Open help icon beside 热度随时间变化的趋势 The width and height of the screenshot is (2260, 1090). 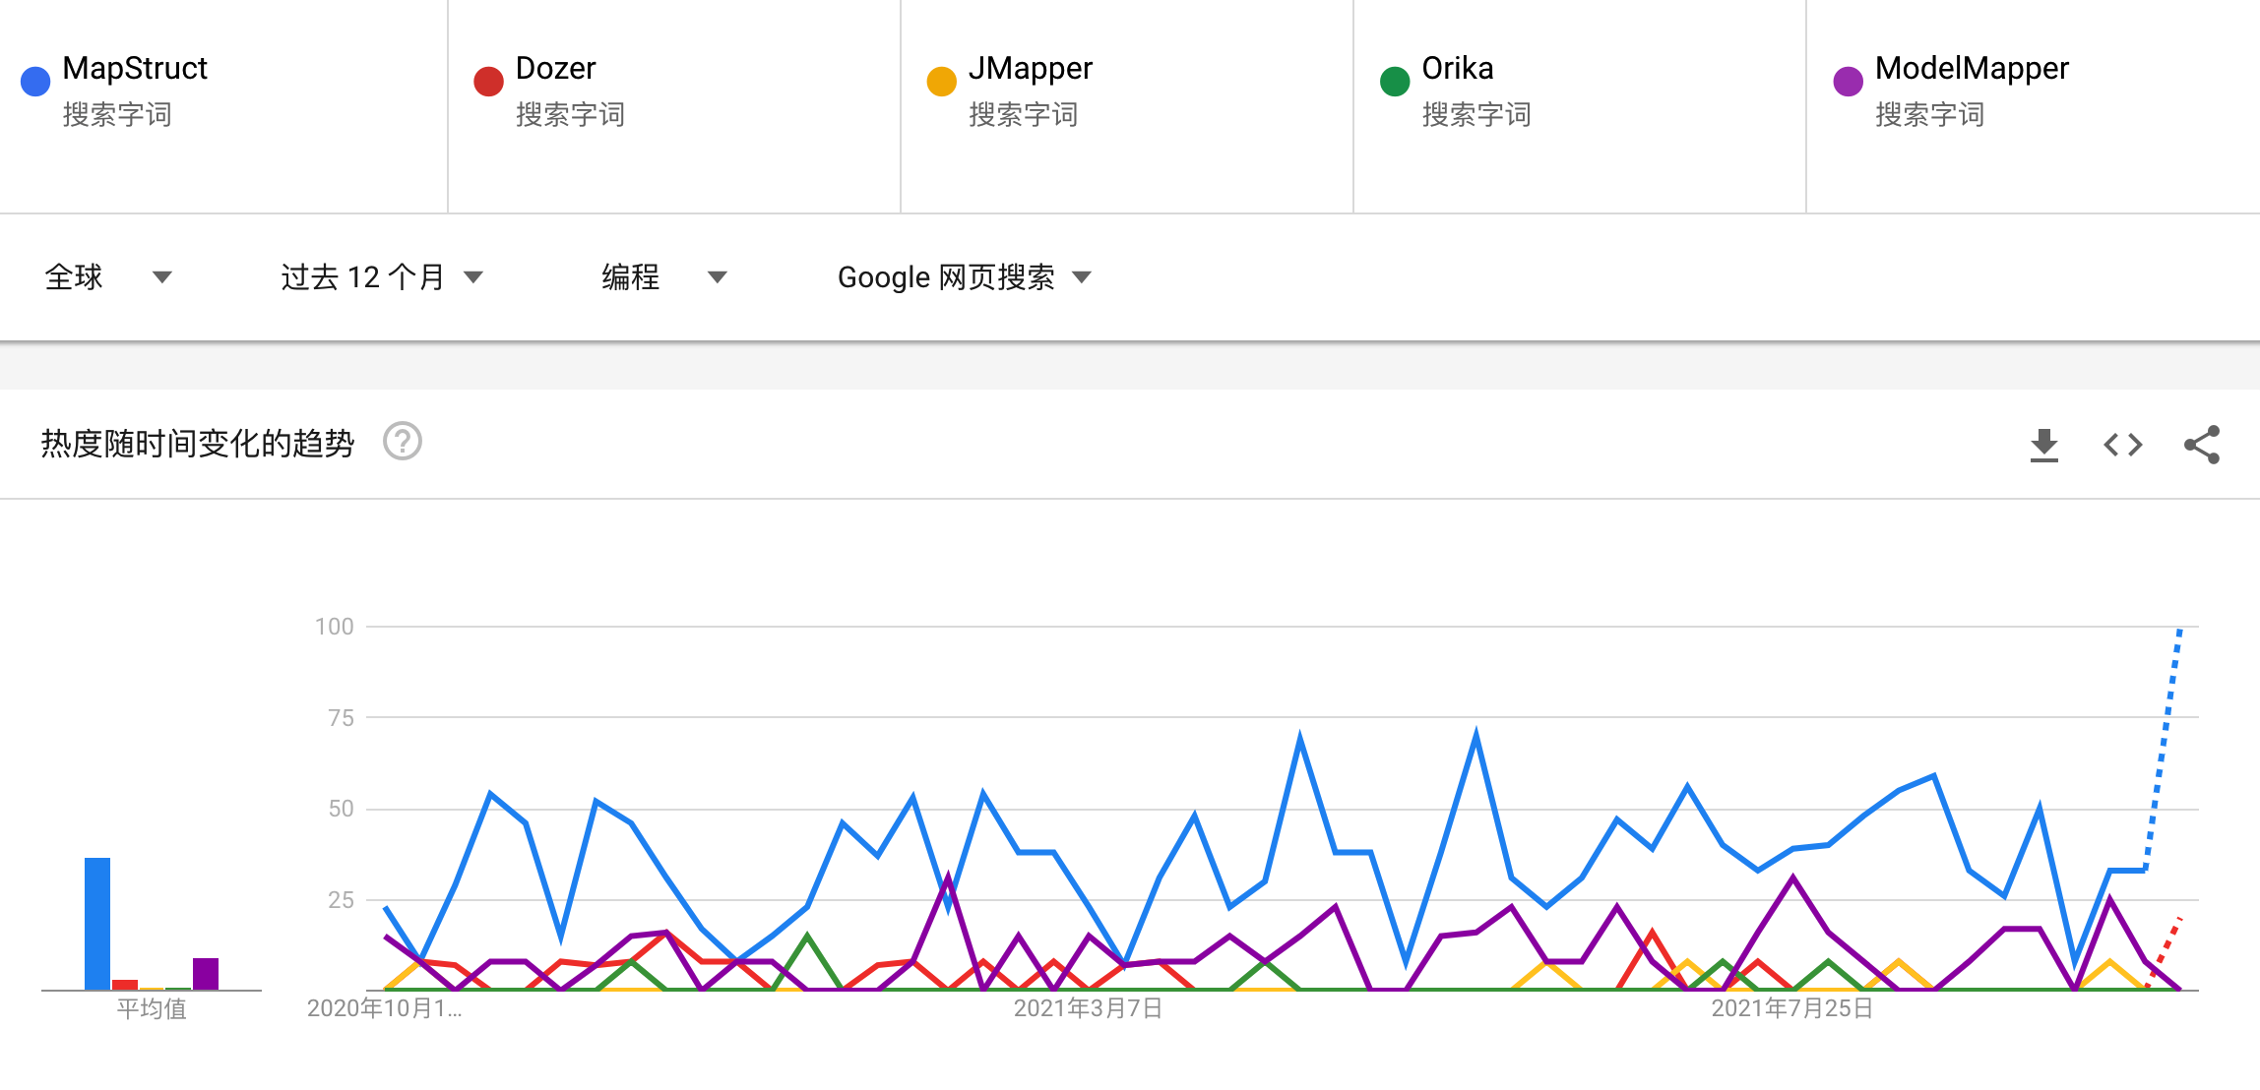coord(403,442)
